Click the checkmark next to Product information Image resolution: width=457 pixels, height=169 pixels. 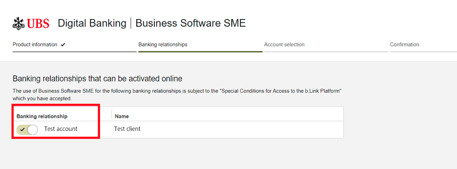click(62, 45)
